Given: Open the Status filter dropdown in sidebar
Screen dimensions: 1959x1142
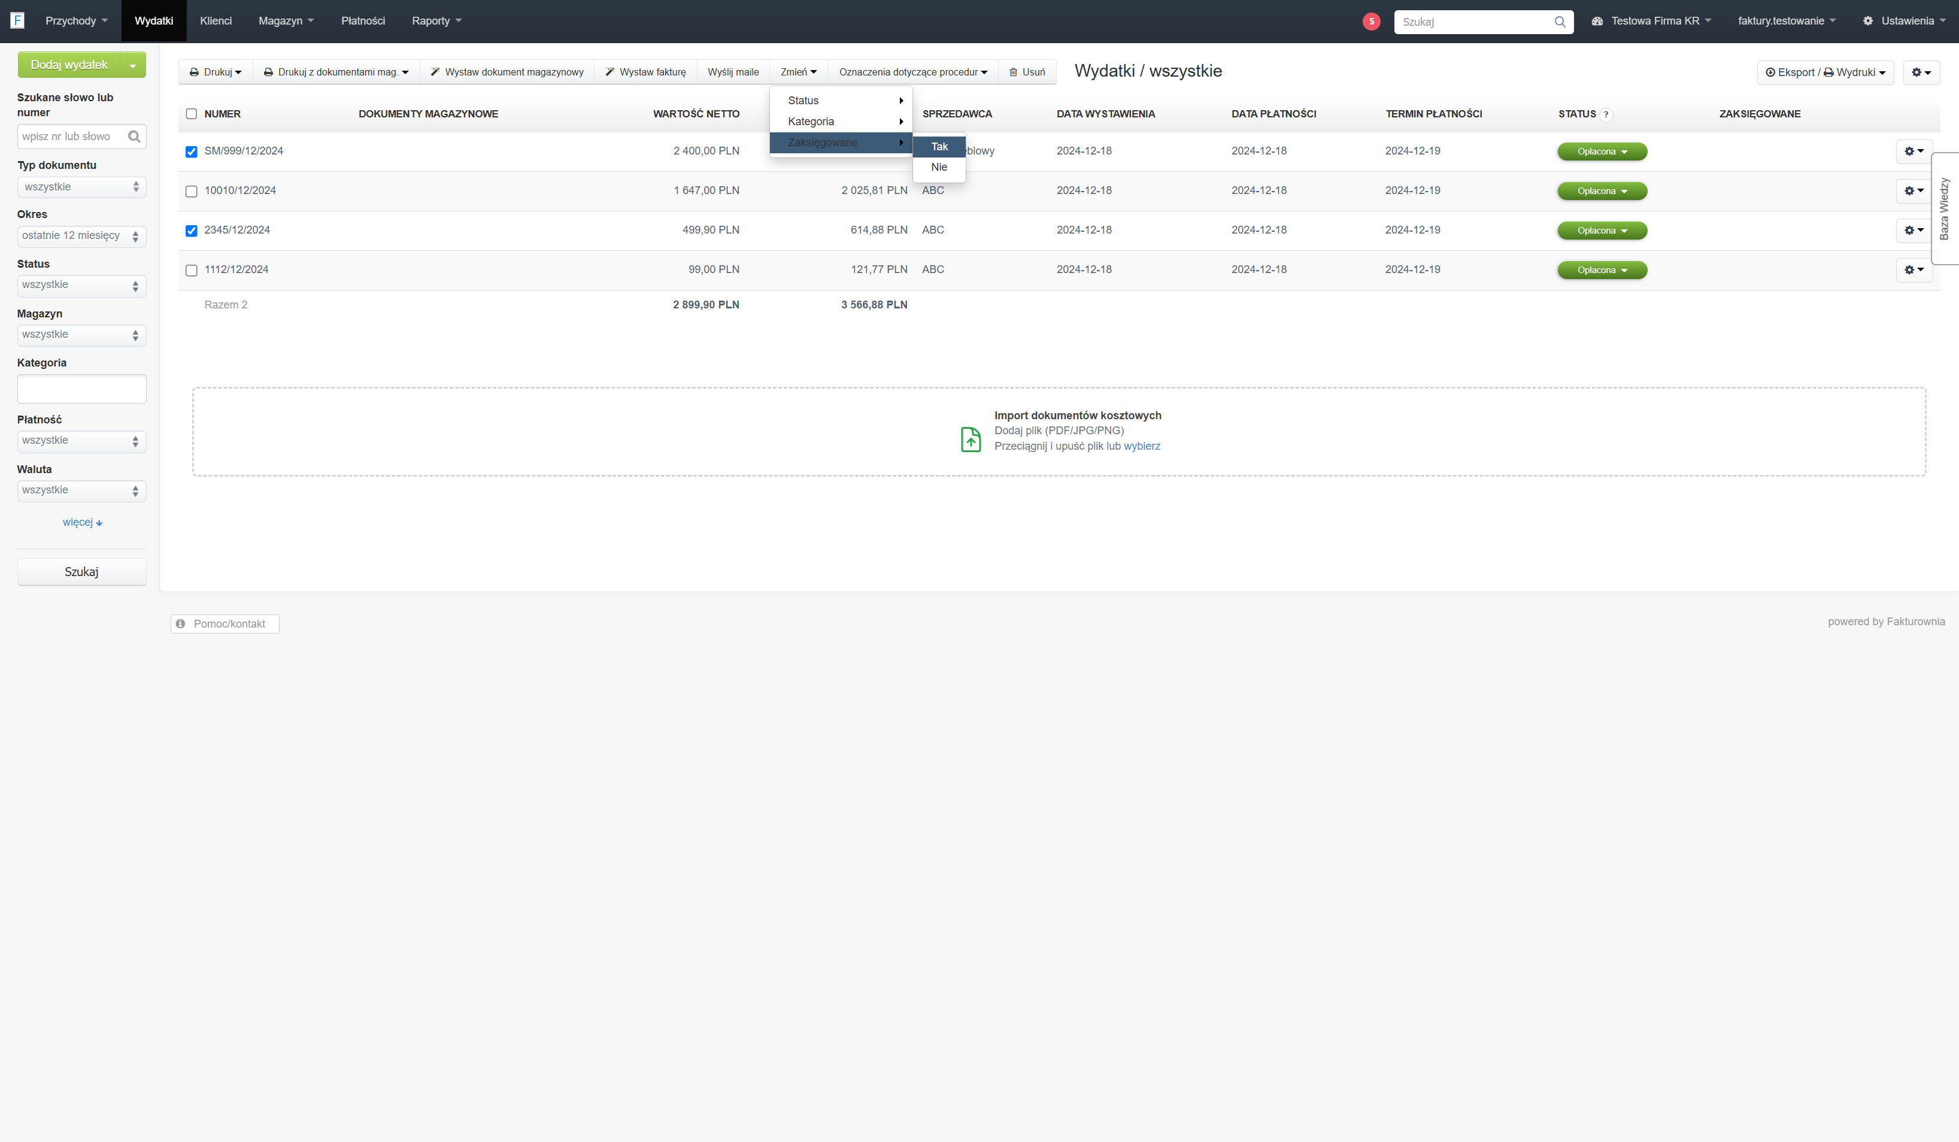Looking at the screenshot, I should coord(81,286).
